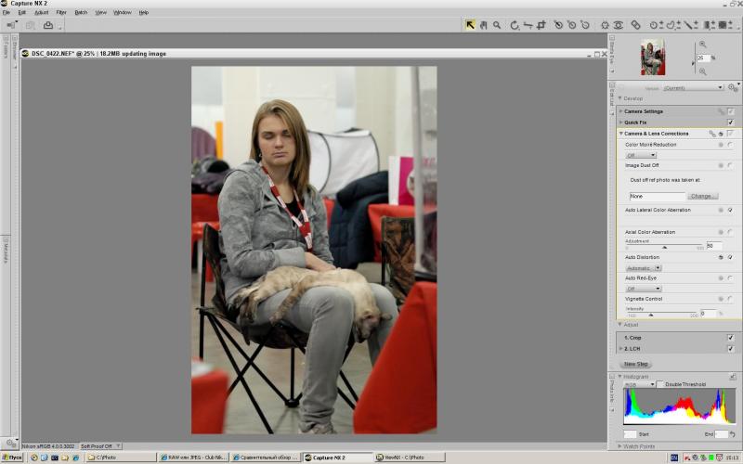This screenshot has height=464, width=743.
Task: Toggle the 2. LCH step checkbox
Action: pyautogui.click(x=731, y=349)
